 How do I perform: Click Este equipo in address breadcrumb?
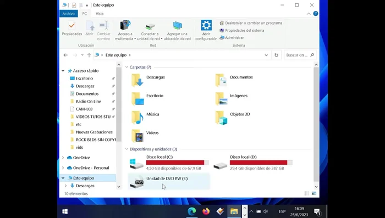116,55
